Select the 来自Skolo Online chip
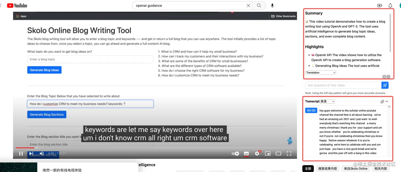Screen dimensions: 401x172 click(x=356, y=169)
